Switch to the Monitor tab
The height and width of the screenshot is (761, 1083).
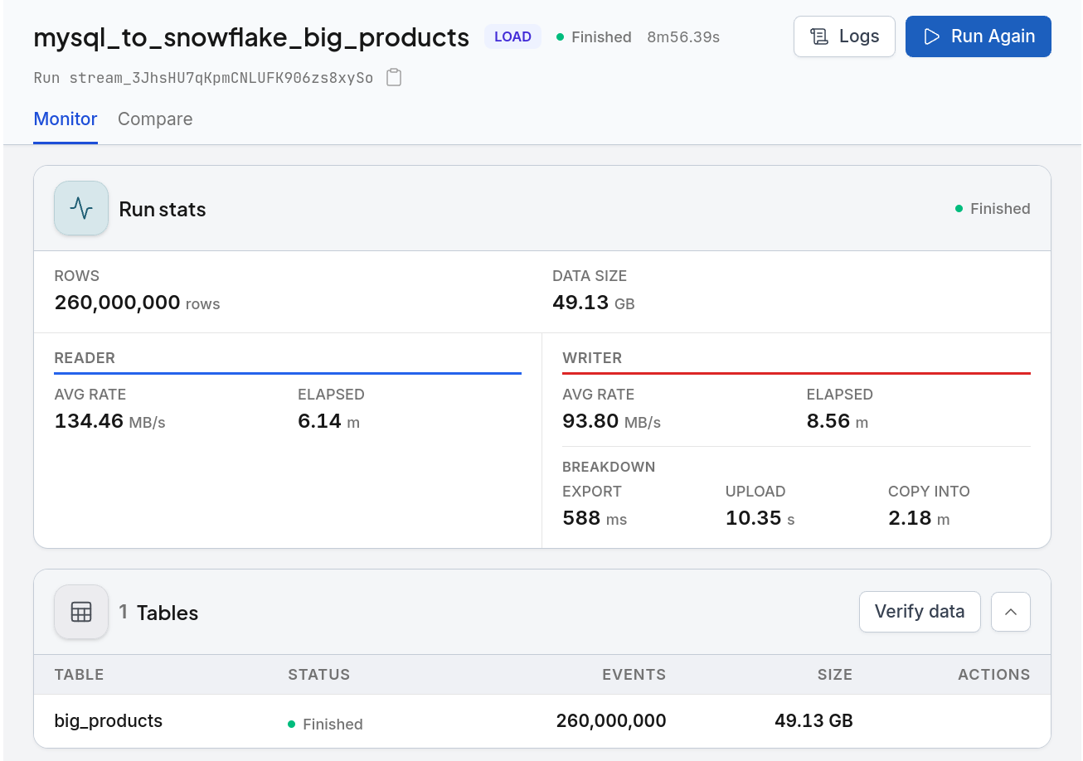[66, 119]
